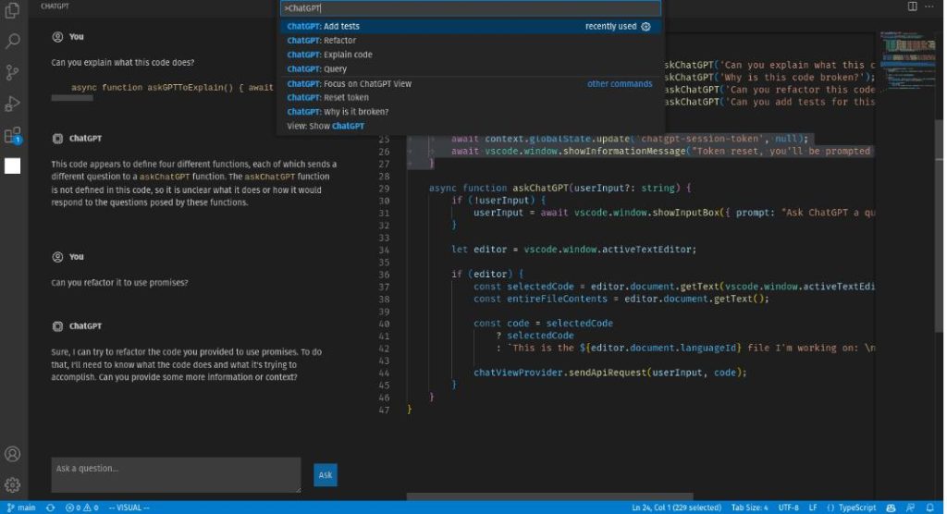Click the editor vertical scrollbar
Image resolution: width=947 pixels, height=514 pixels.
[x=939, y=226]
